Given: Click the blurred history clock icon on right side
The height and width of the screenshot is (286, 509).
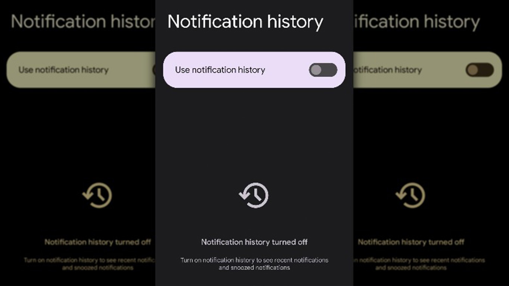Looking at the screenshot, I should pos(410,195).
